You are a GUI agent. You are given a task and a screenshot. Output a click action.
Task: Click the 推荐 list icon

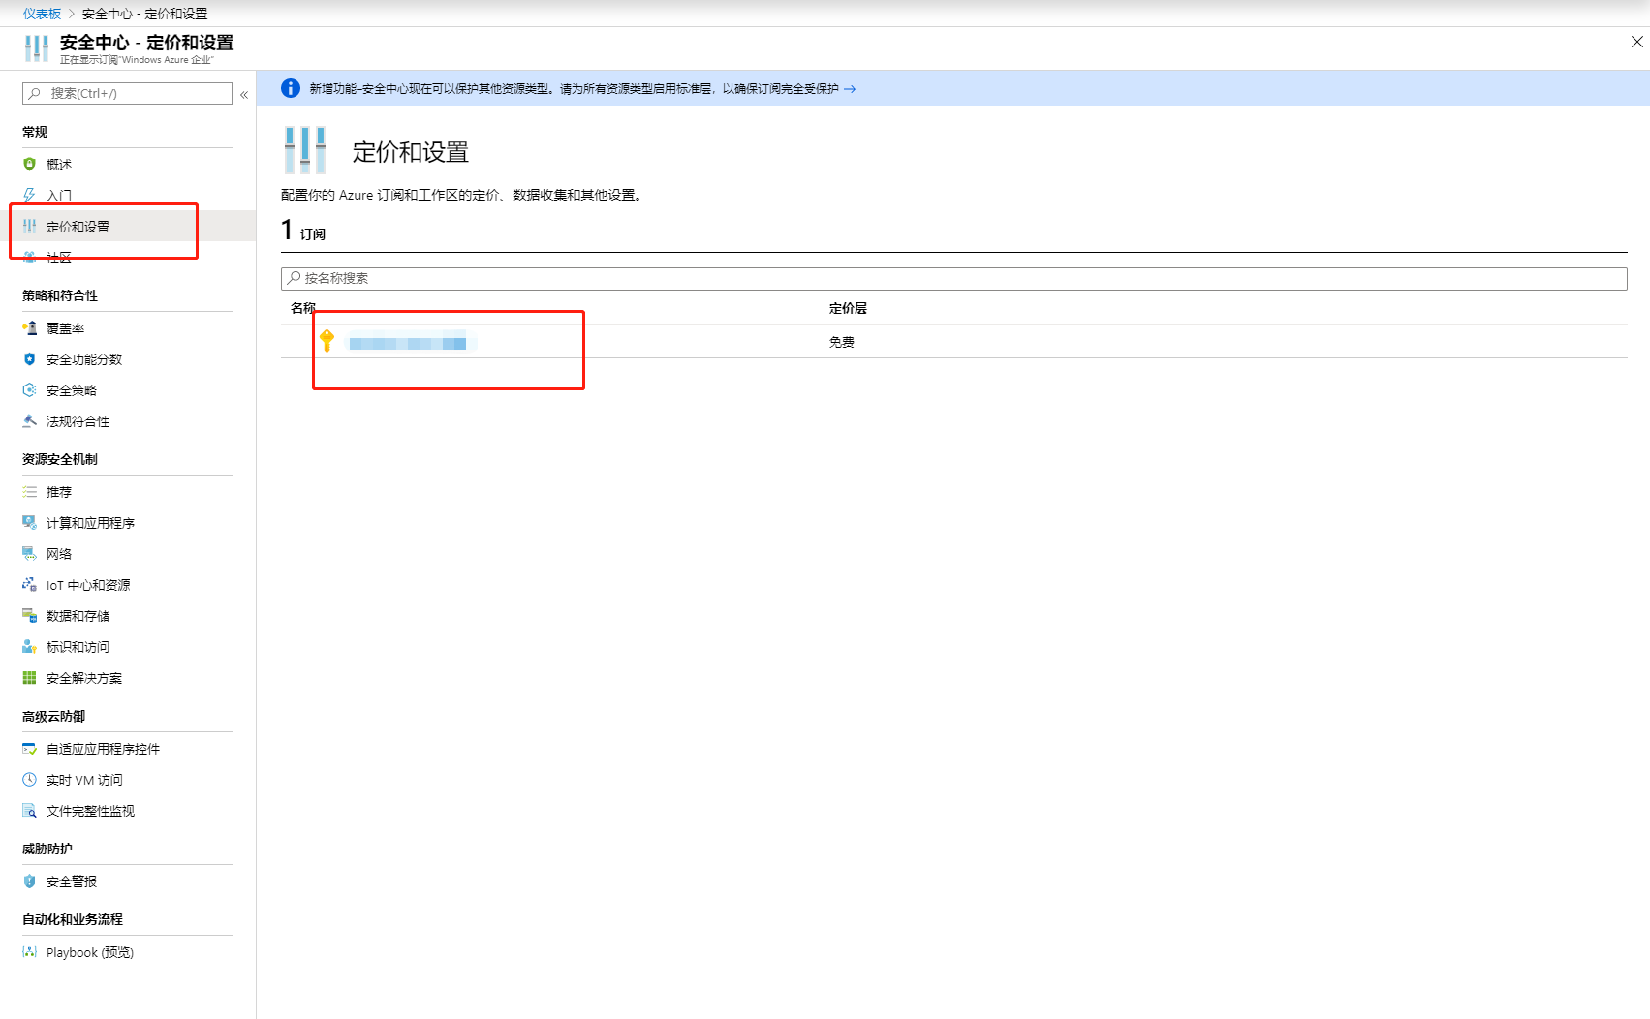point(29,492)
